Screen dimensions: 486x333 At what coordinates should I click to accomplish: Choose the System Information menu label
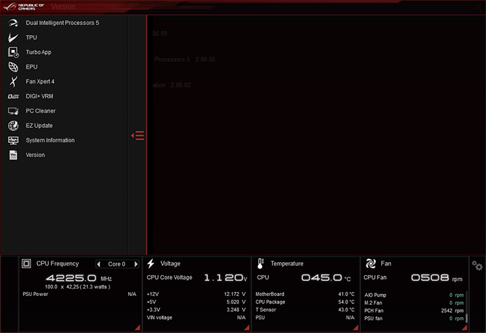(x=50, y=140)
